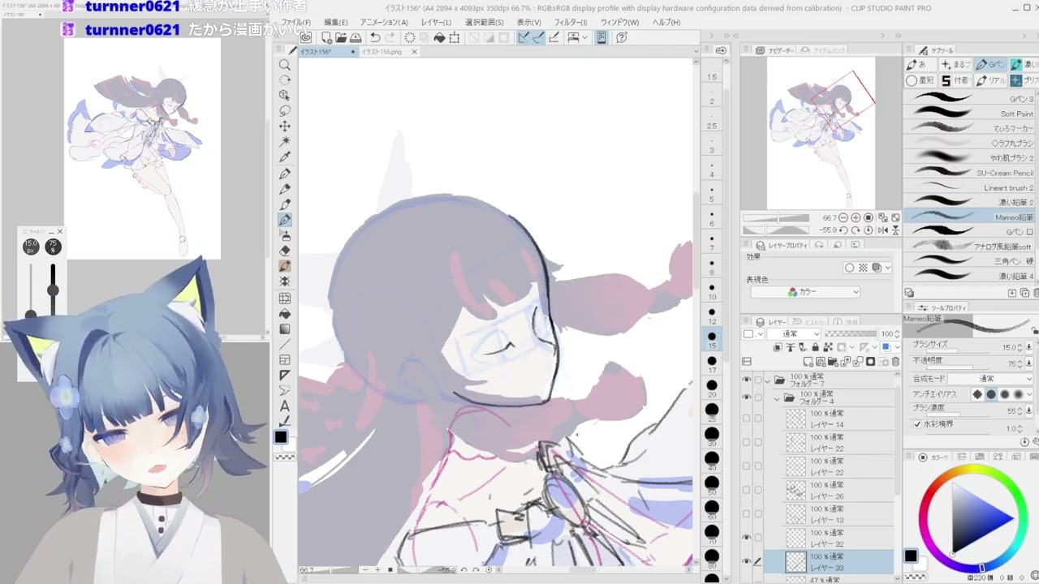Hide レイヤー 32 via eye icon
Screen dimensions: 1039x584
point(747,538)
